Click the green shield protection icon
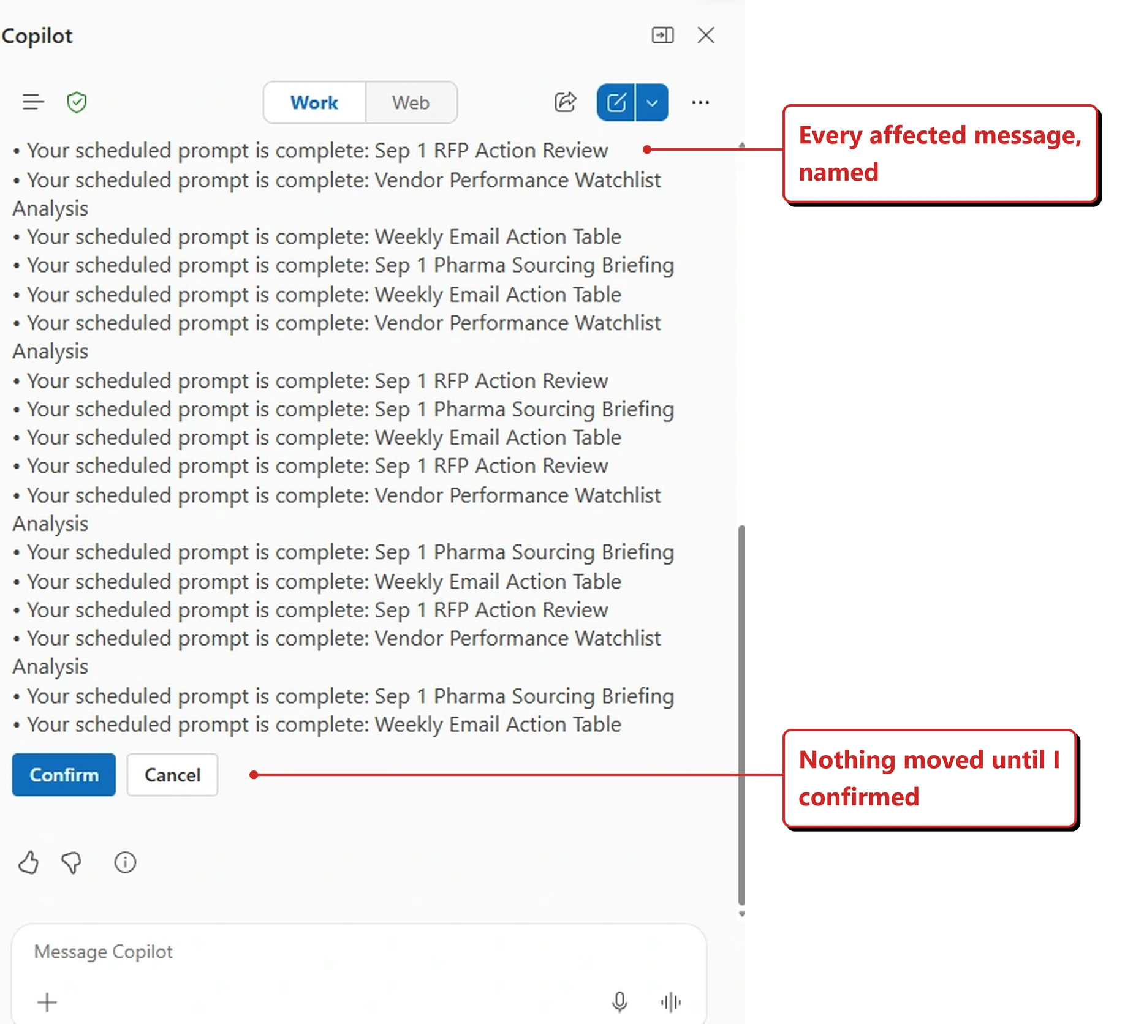 77,102
